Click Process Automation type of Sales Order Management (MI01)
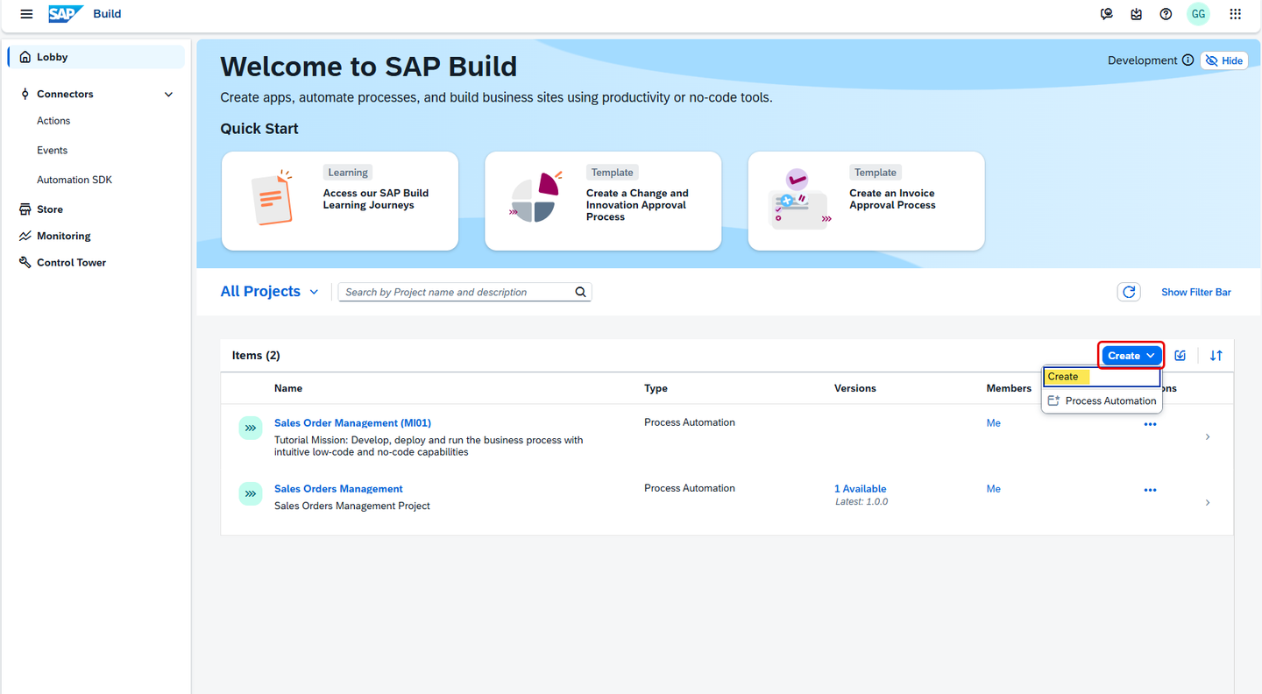The width and height of the screenshot is (1262, 694). (x=690, y=422)
